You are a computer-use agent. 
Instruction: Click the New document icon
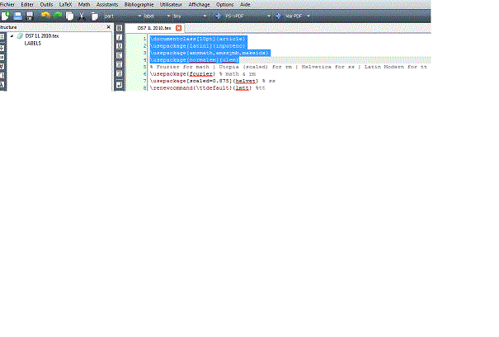pos(5,16)
